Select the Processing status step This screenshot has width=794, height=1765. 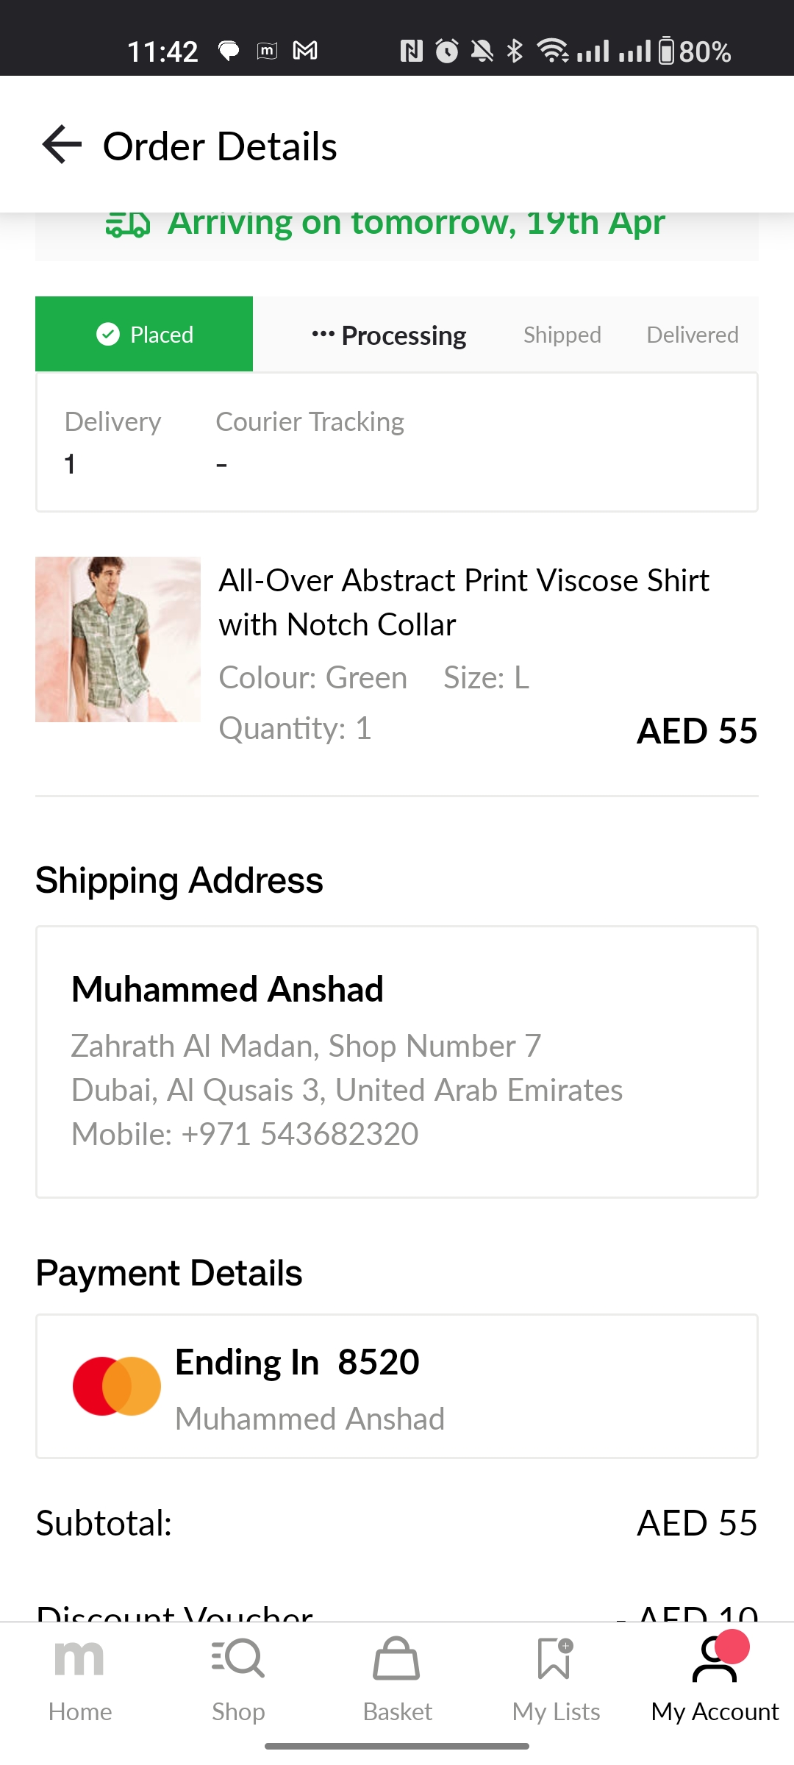coord(390,335)
